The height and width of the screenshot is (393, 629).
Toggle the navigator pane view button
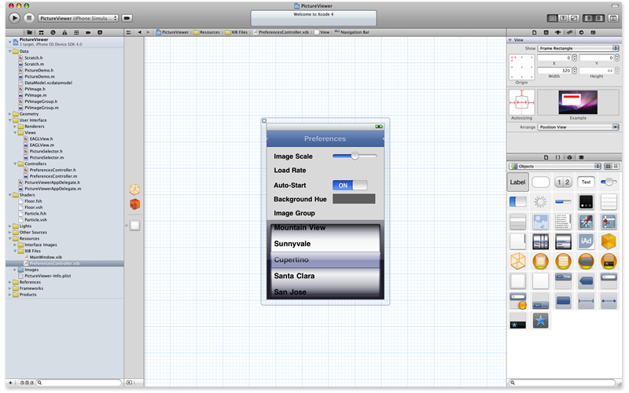coord(588,18)
